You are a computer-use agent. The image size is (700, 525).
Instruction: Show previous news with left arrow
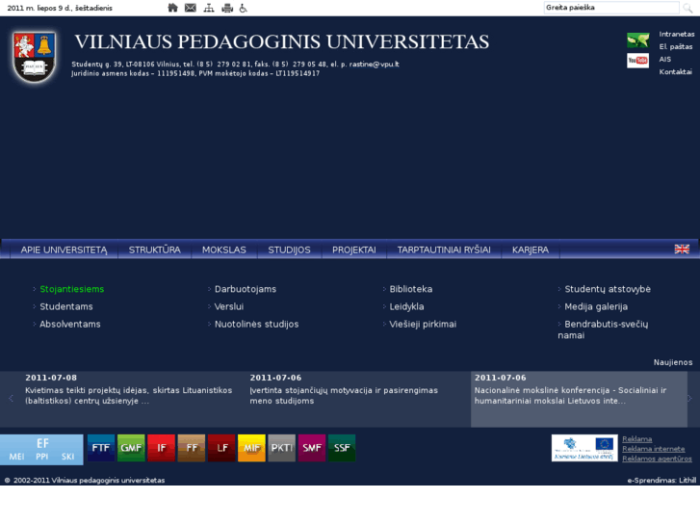click(x=11, y=398)
